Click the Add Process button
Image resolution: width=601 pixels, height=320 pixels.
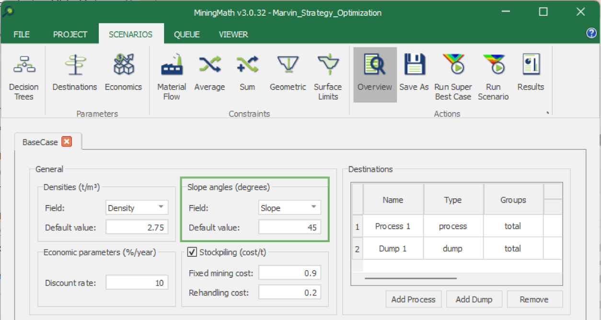tap(413, 299)
